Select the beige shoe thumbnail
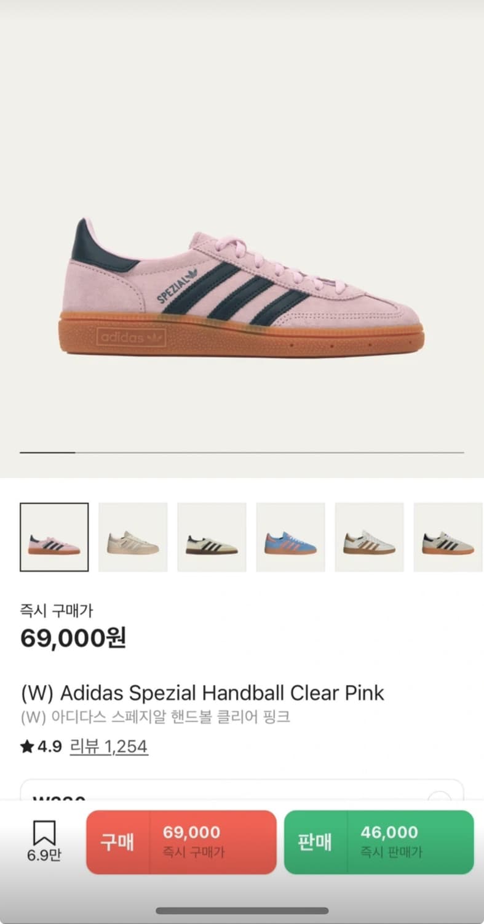 [133, 537]
